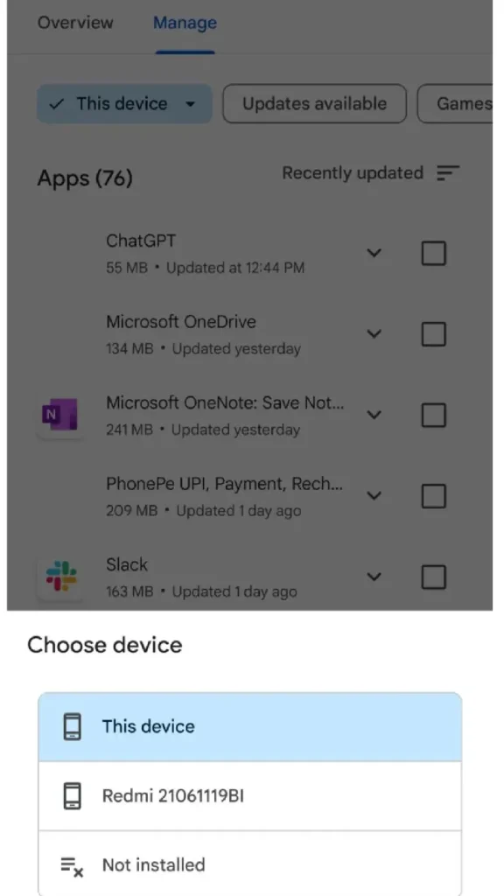
Task: Choose Redmi 21061119BI from device list
Action: (249, 796)
